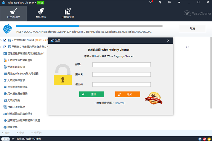
Task: Click icon beside 已注册程序残留的无效路径及文件
Action: pyautogui.click(x=5, y=53)
